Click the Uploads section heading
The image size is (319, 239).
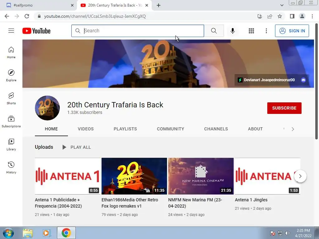point(44,147)
